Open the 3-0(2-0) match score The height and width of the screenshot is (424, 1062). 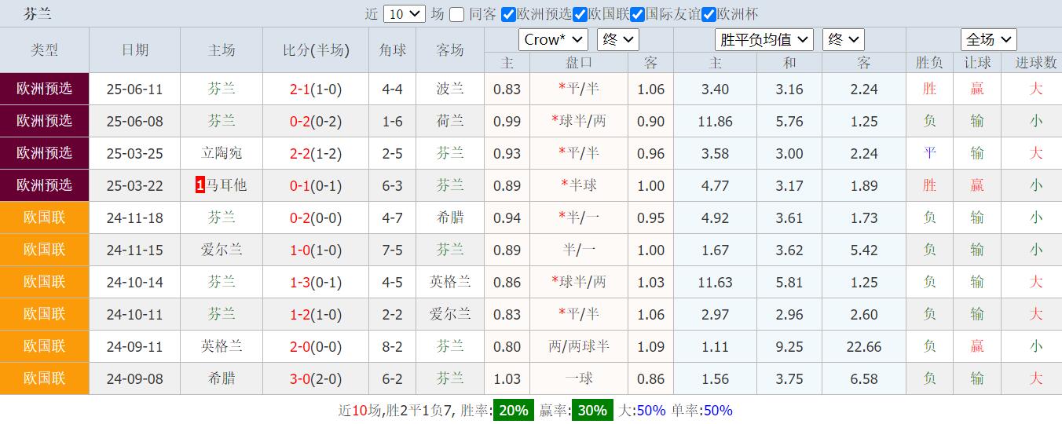click(x=315, y=378)
